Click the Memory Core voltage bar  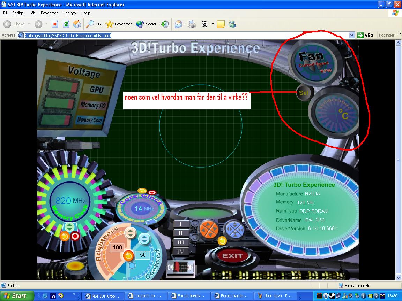click(x=55, y=119)
